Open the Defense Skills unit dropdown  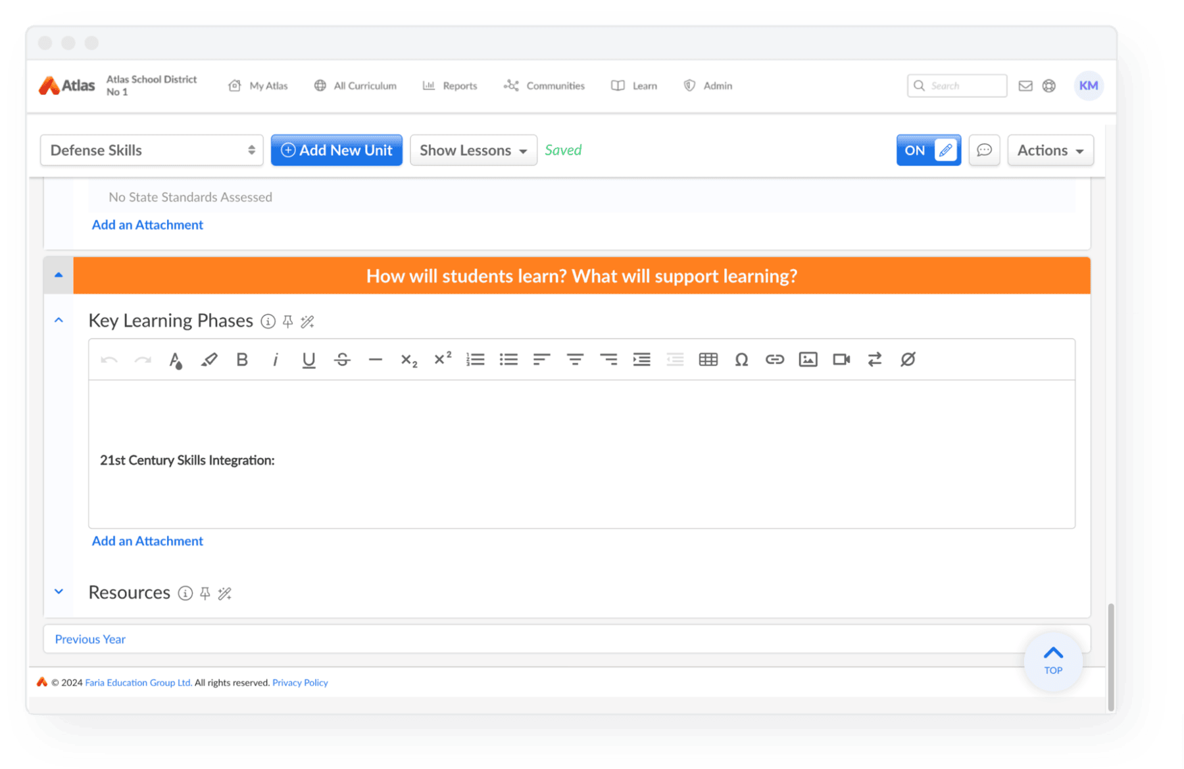coord(152,151)
